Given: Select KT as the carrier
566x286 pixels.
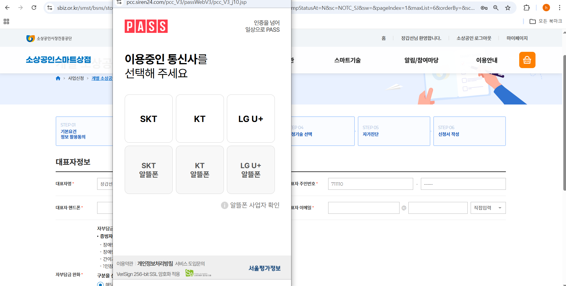Looking at the screenshot, I should click(200, 119).
